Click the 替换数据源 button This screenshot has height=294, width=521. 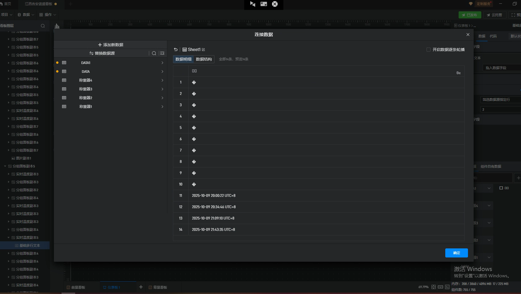click(102, 53)
